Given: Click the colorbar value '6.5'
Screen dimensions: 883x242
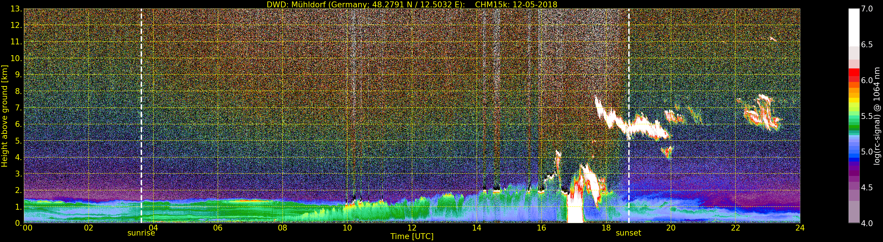Looking at the screenshot, I should coord(867,45).
